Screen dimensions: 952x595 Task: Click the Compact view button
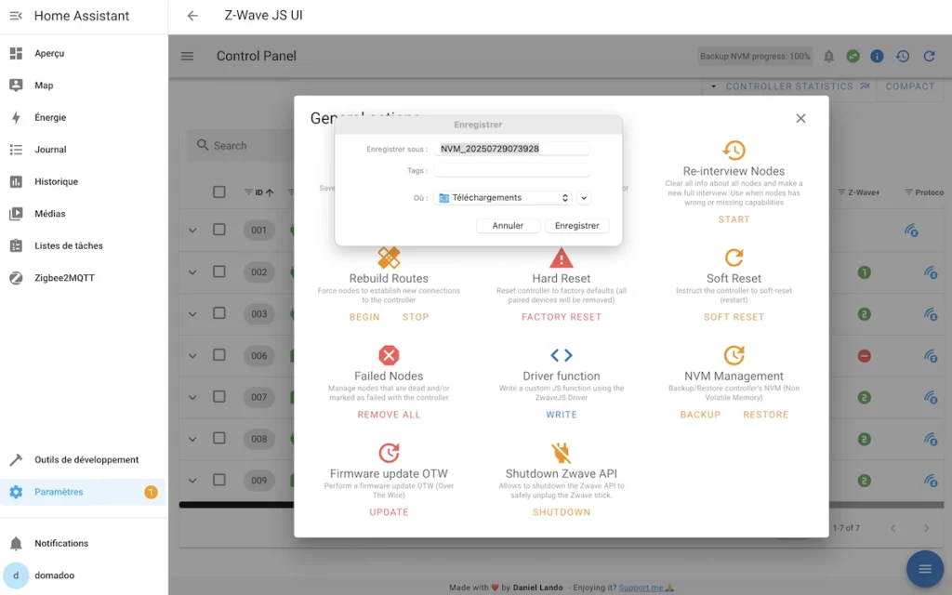click(909, 86)
